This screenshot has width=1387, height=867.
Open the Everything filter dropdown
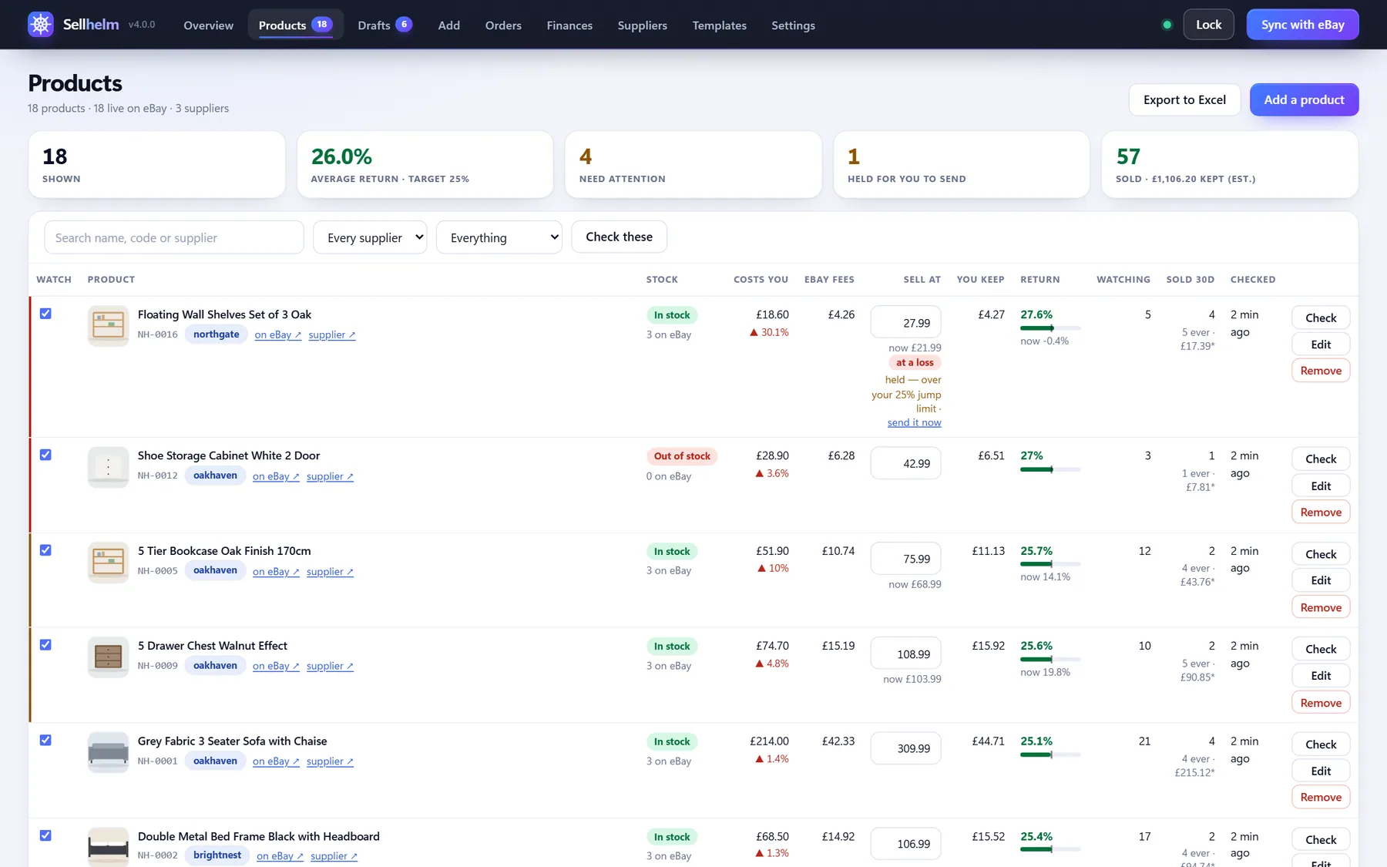click(x=499, y=237)
